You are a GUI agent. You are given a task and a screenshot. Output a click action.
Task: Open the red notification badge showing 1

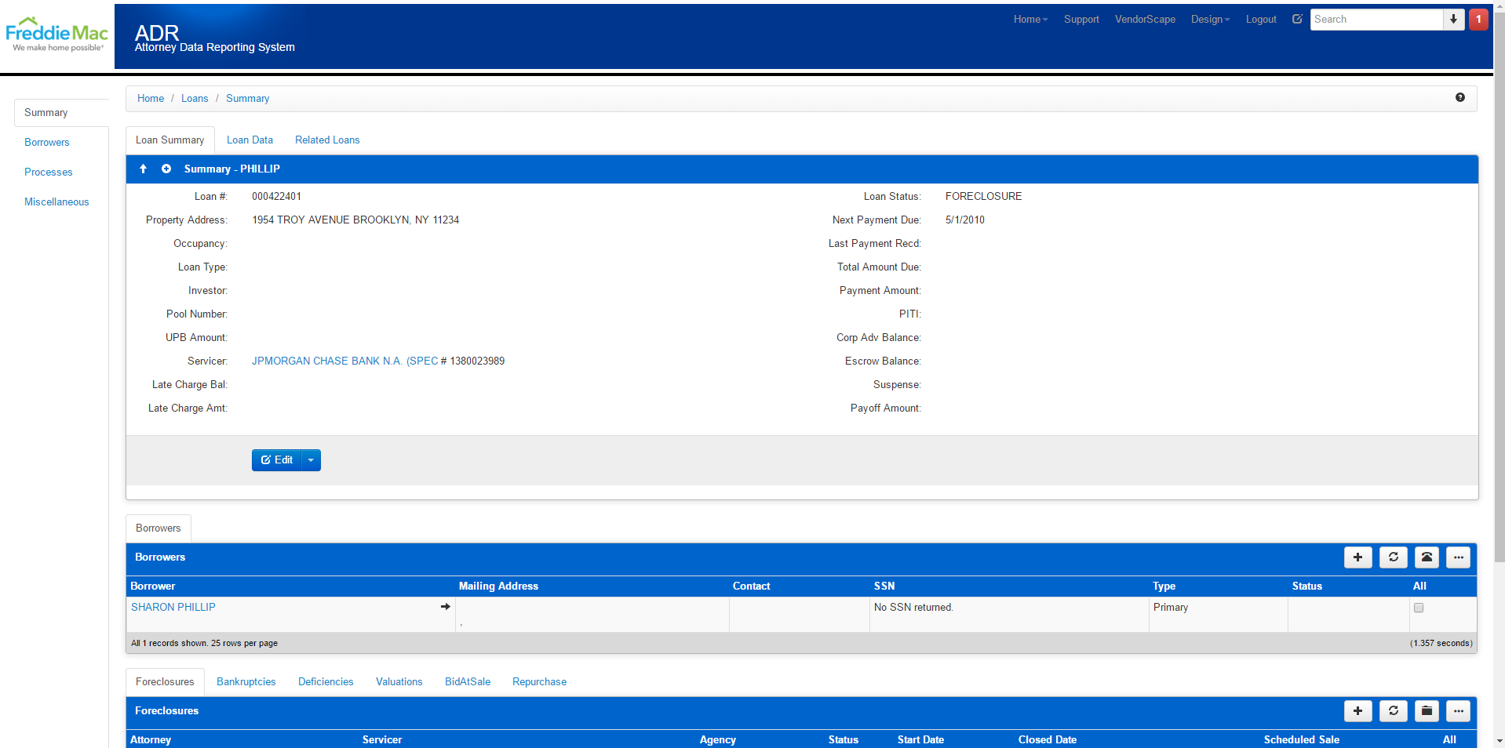pyautogui.click(x=1479, y=20)
